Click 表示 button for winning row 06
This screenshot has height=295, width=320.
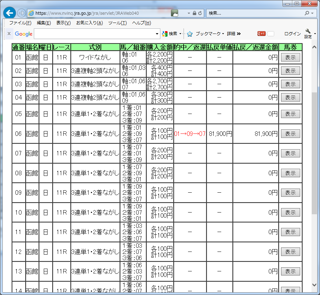tap(290, 133)
